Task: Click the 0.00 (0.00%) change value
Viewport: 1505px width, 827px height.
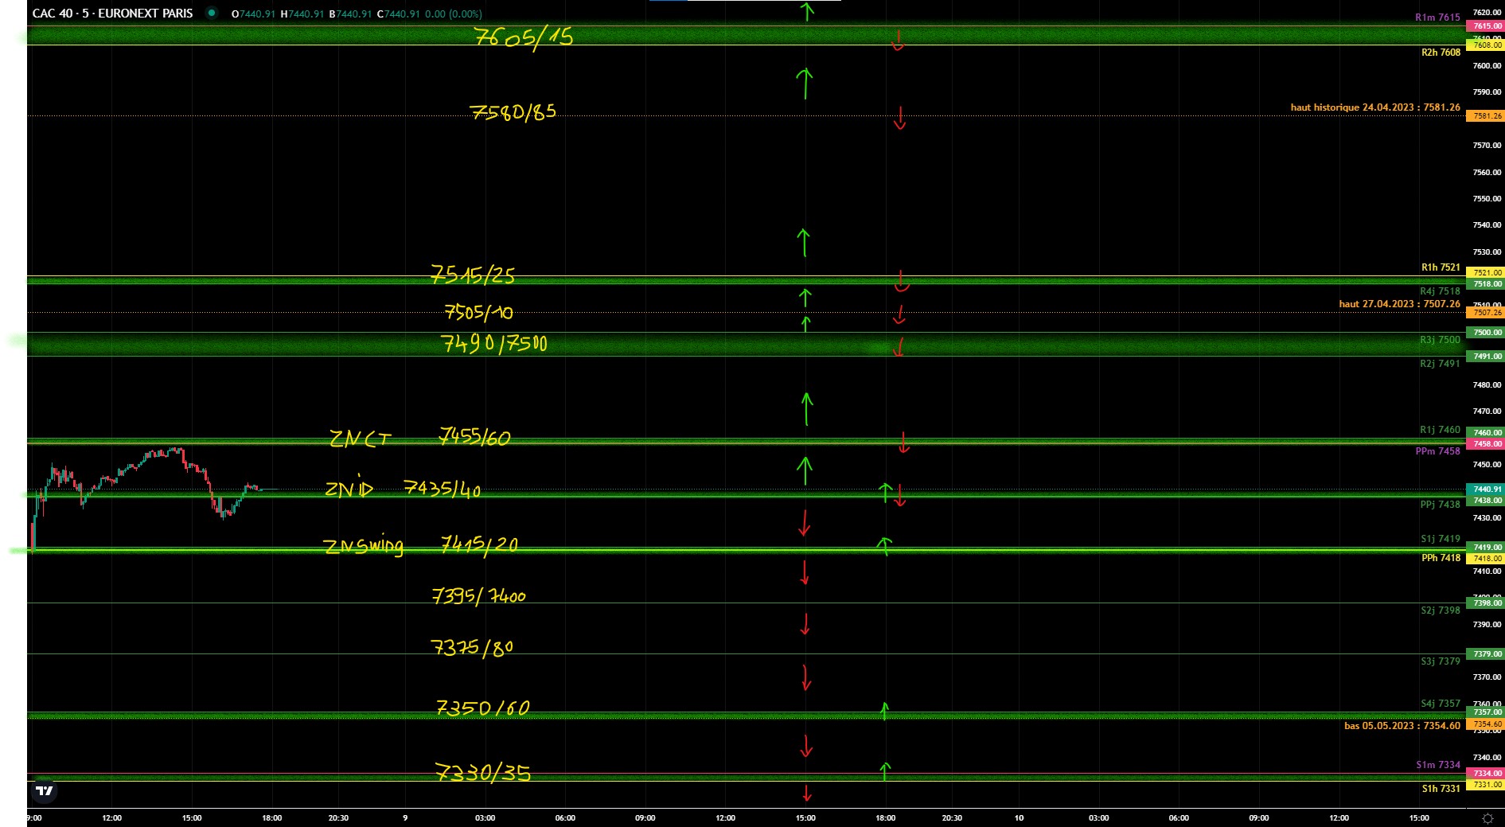Action: (454, 14)
